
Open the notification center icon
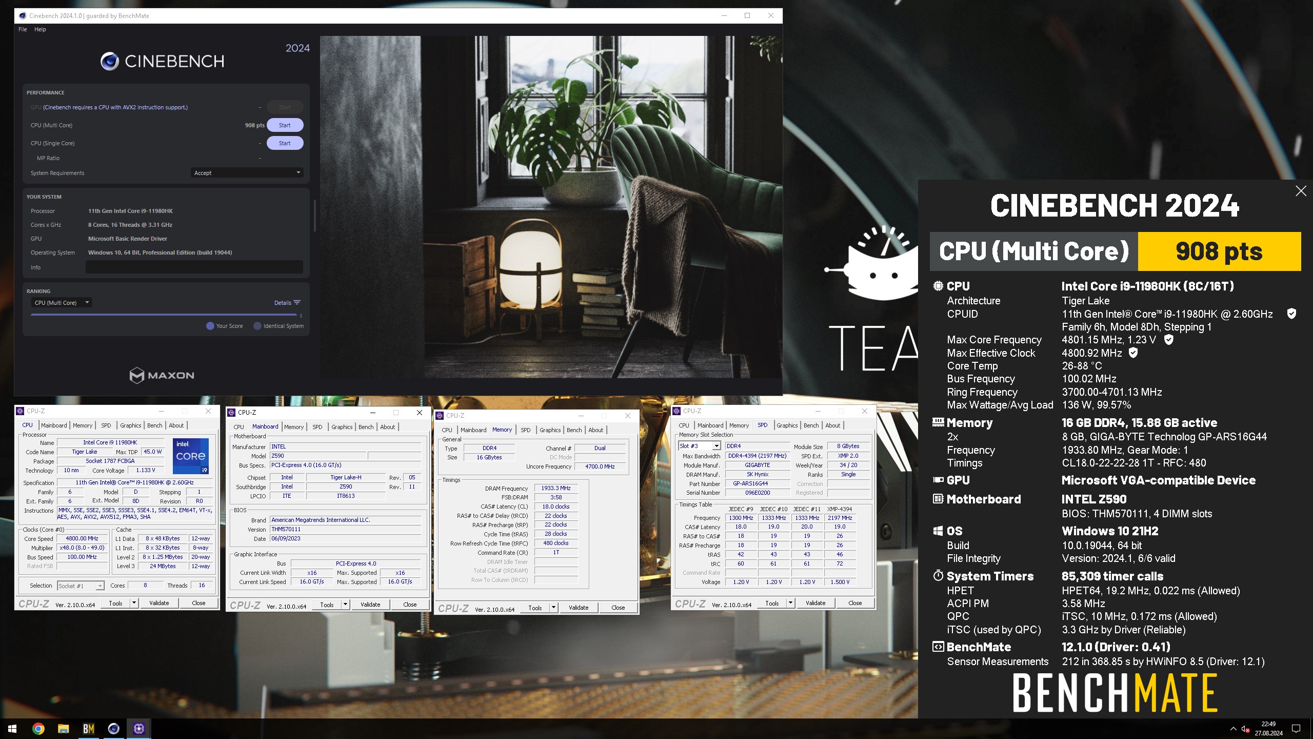[x=1296, y=729]
